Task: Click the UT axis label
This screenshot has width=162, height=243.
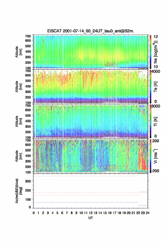Action: point(91,218)
